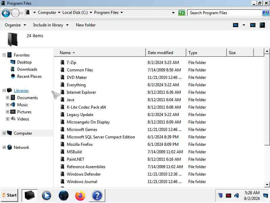Expand the Documents library node

pos(7,97)
